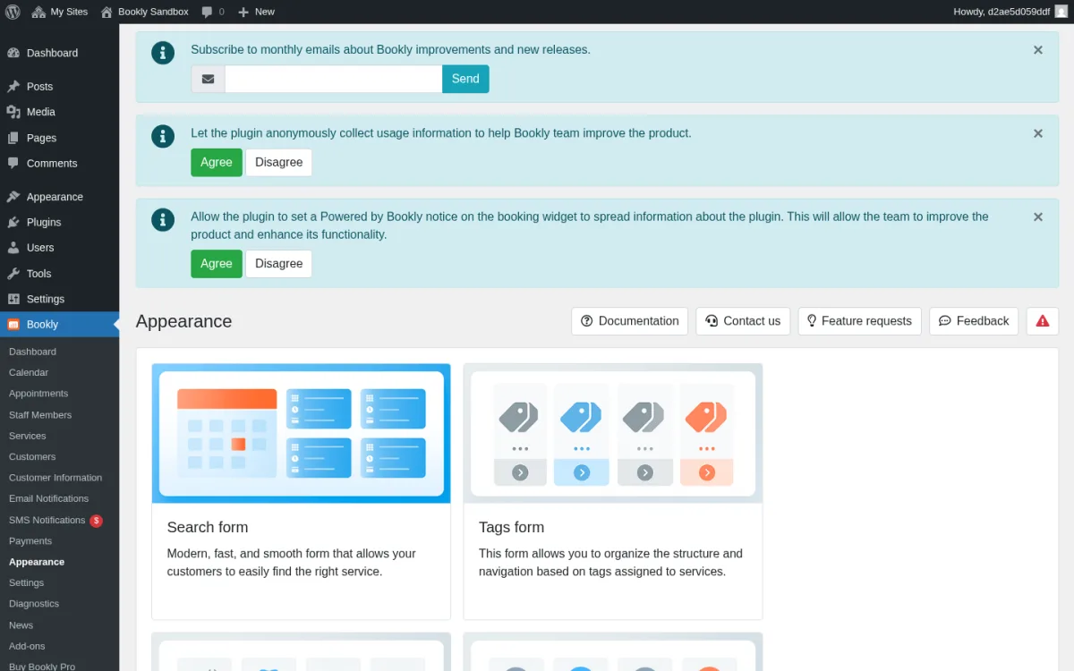Click the Tags form title text

[511, 527]
